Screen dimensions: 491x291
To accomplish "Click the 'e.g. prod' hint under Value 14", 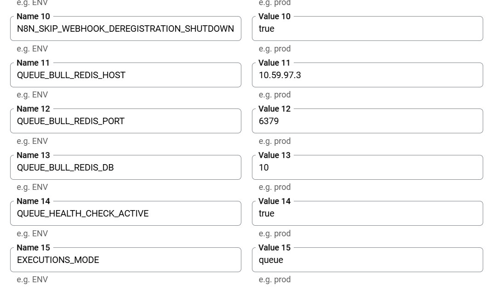I will [x=274, y=234].
